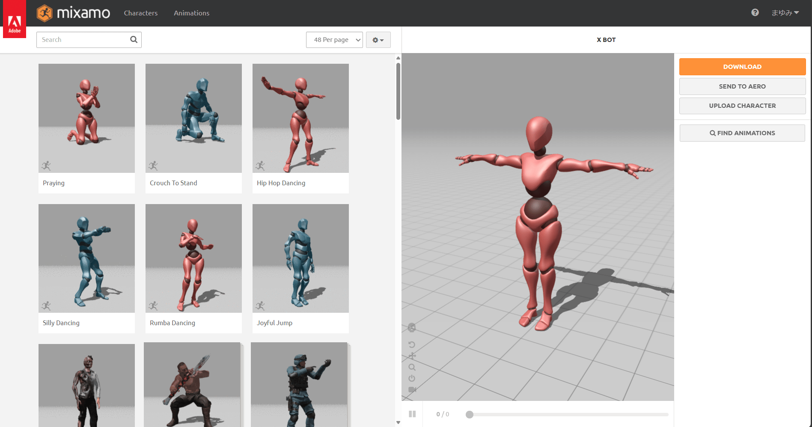Open the mixamo home logo
This screenshot has width=812, height=427.
tap(73, 13)
